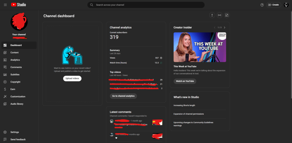Focus the channel search field

(x=146, y=5)
